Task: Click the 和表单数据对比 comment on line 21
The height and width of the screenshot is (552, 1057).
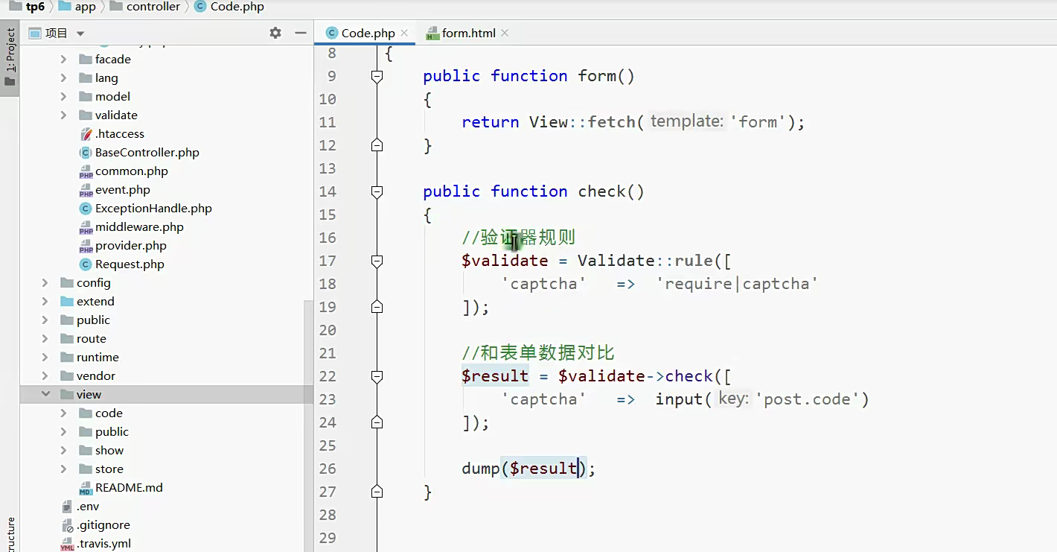Action: (538, 353)
